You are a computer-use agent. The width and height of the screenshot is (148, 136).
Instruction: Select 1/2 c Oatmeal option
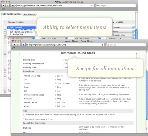(21, 27)
